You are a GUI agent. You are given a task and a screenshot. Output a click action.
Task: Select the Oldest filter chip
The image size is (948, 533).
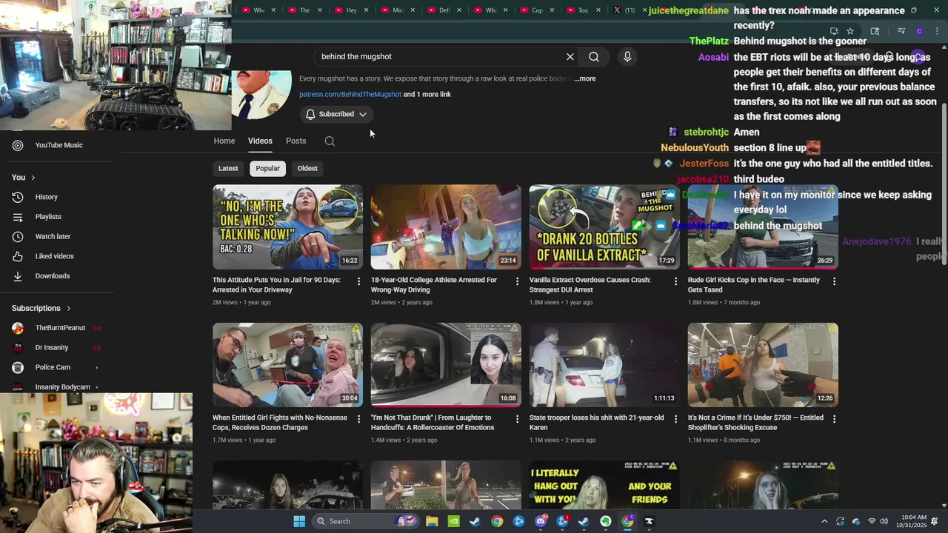(x=307, y=168)
